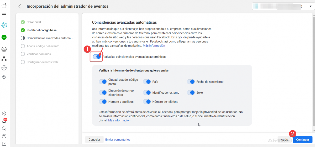
Task: Click the Cancelar button
Action: [x=94, y=140]
